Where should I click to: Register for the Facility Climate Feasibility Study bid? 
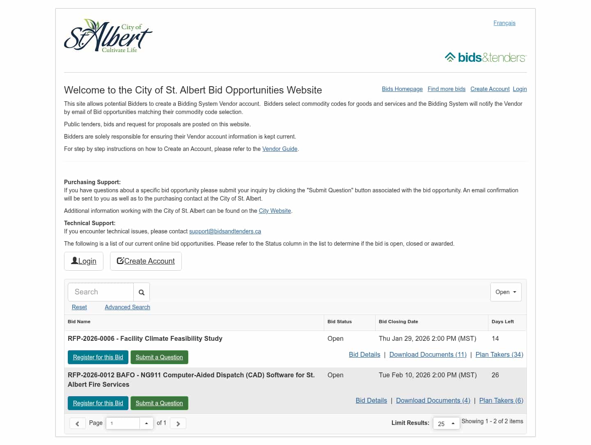coord(98,357)
